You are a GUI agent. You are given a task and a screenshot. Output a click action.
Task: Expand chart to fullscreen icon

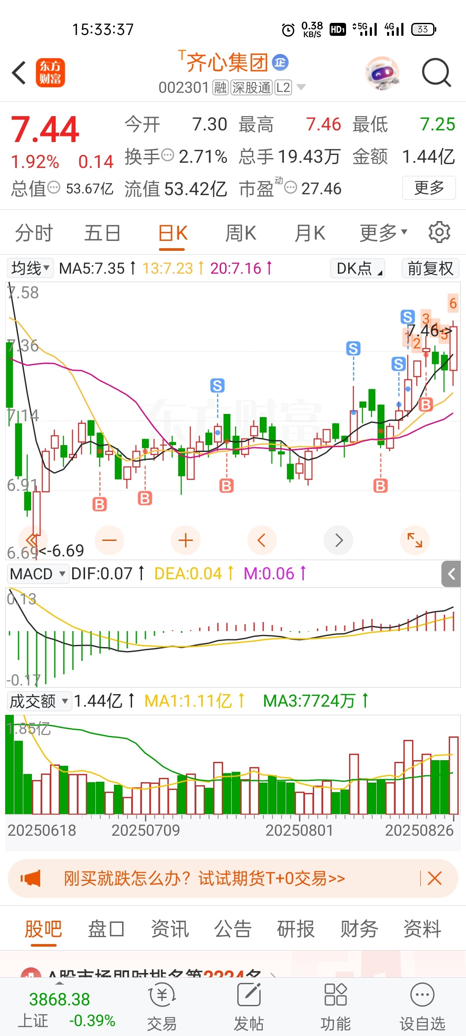click(x=415, y=540)
